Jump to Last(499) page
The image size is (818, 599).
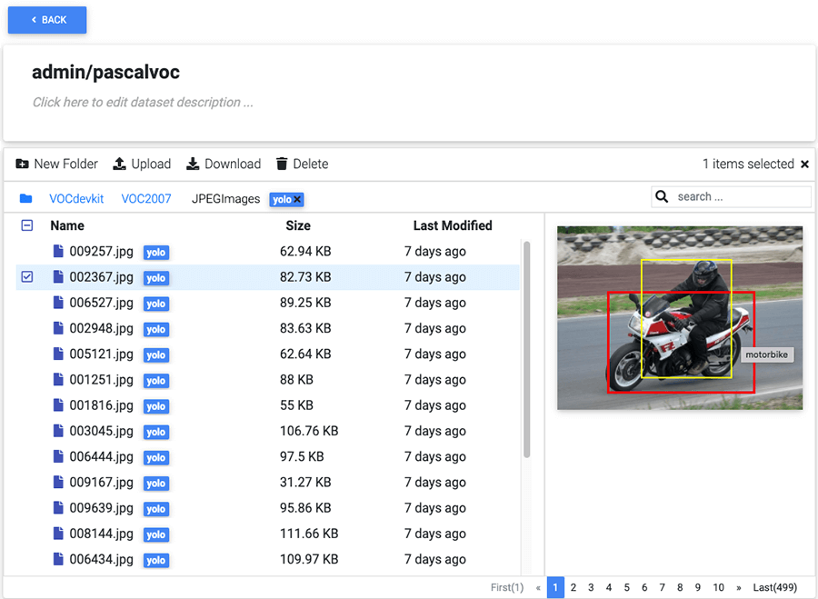point(777,588)
